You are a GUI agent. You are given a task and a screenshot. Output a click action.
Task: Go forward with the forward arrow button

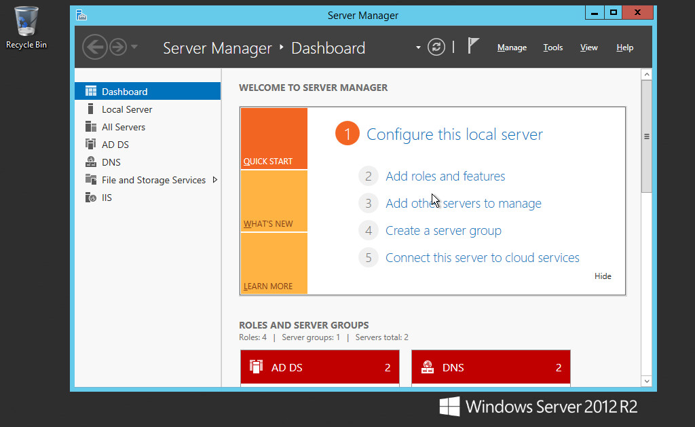click(x=118, y=47)
